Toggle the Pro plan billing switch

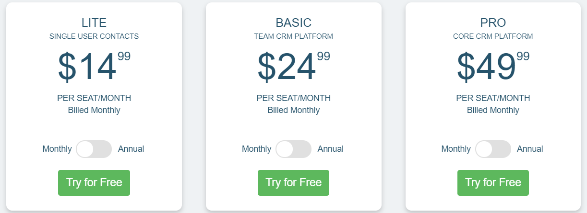click(x=493, y=149)
